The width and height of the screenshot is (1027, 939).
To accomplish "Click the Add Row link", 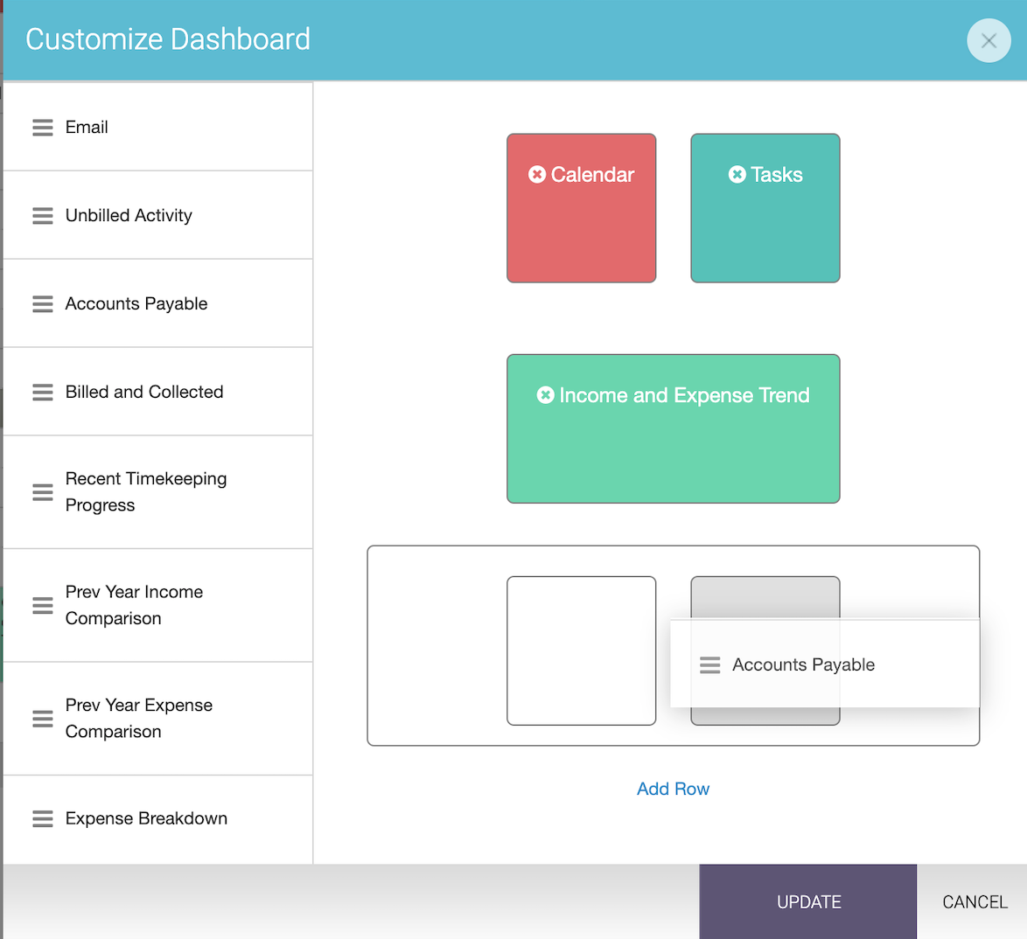I will click(x=674, y=789).
